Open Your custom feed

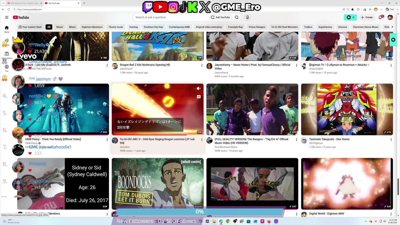[x=30, y=27]
